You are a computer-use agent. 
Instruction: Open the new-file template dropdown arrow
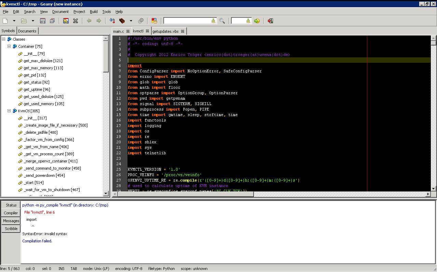[14, 21]
